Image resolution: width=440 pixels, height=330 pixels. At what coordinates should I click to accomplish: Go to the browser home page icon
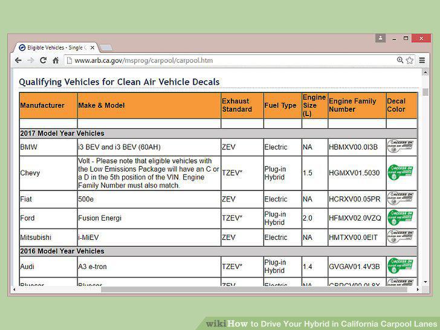click(56, 60)
